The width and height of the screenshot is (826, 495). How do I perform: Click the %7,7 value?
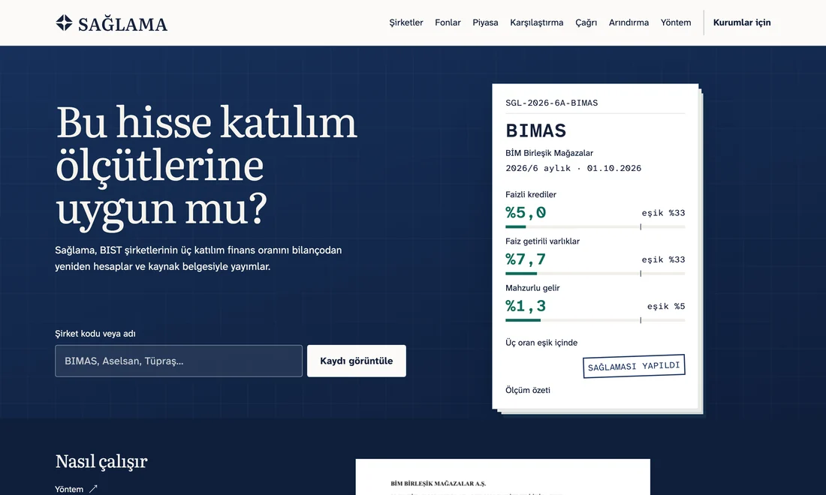click(526, 259)
